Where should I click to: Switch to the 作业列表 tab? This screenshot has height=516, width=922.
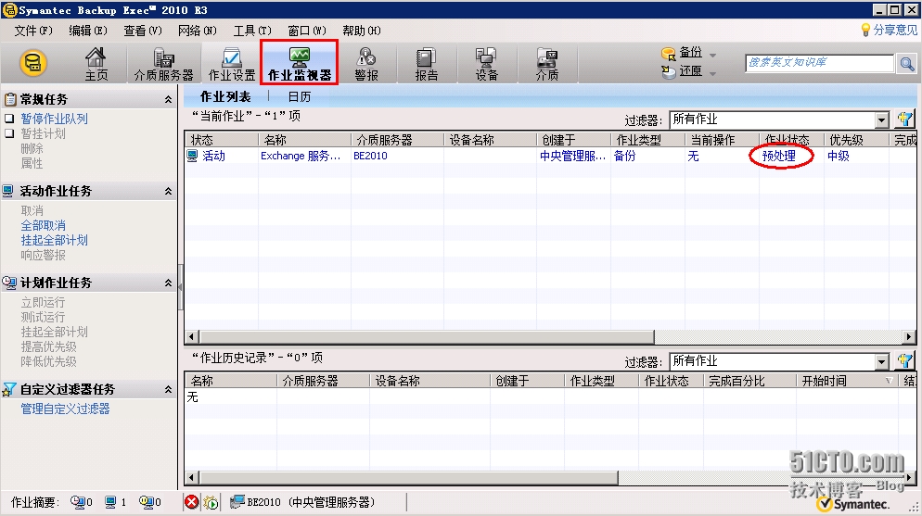225,97
